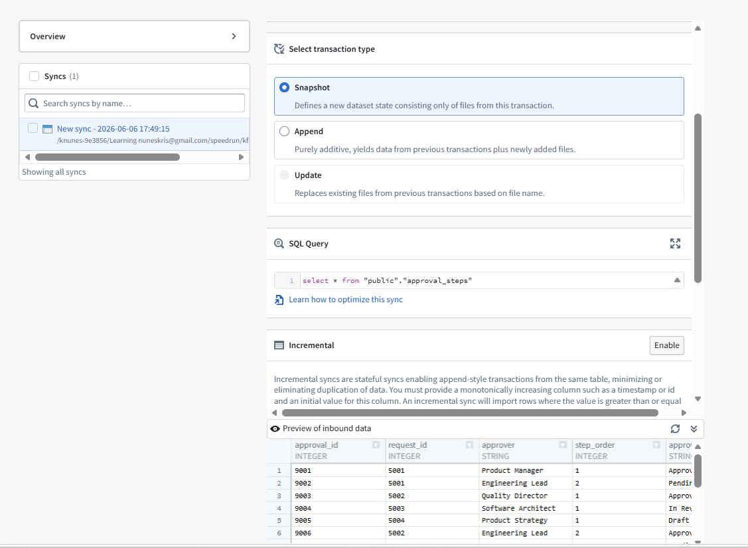
Task: Select the Append radio button
Action: (x=284, y=132)
